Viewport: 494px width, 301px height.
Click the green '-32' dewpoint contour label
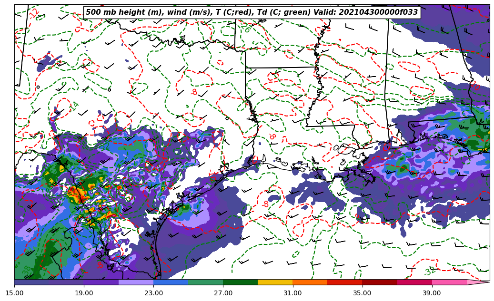(429, 271)
